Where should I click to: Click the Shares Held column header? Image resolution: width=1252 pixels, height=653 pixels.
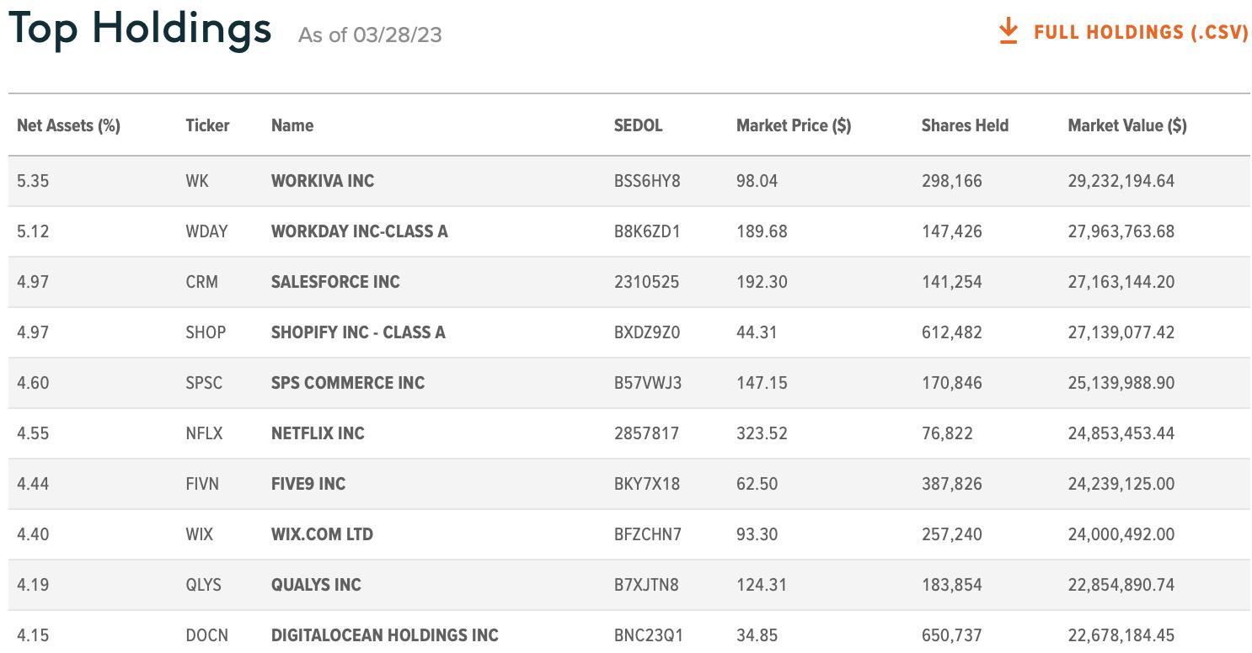click(965, 125)
